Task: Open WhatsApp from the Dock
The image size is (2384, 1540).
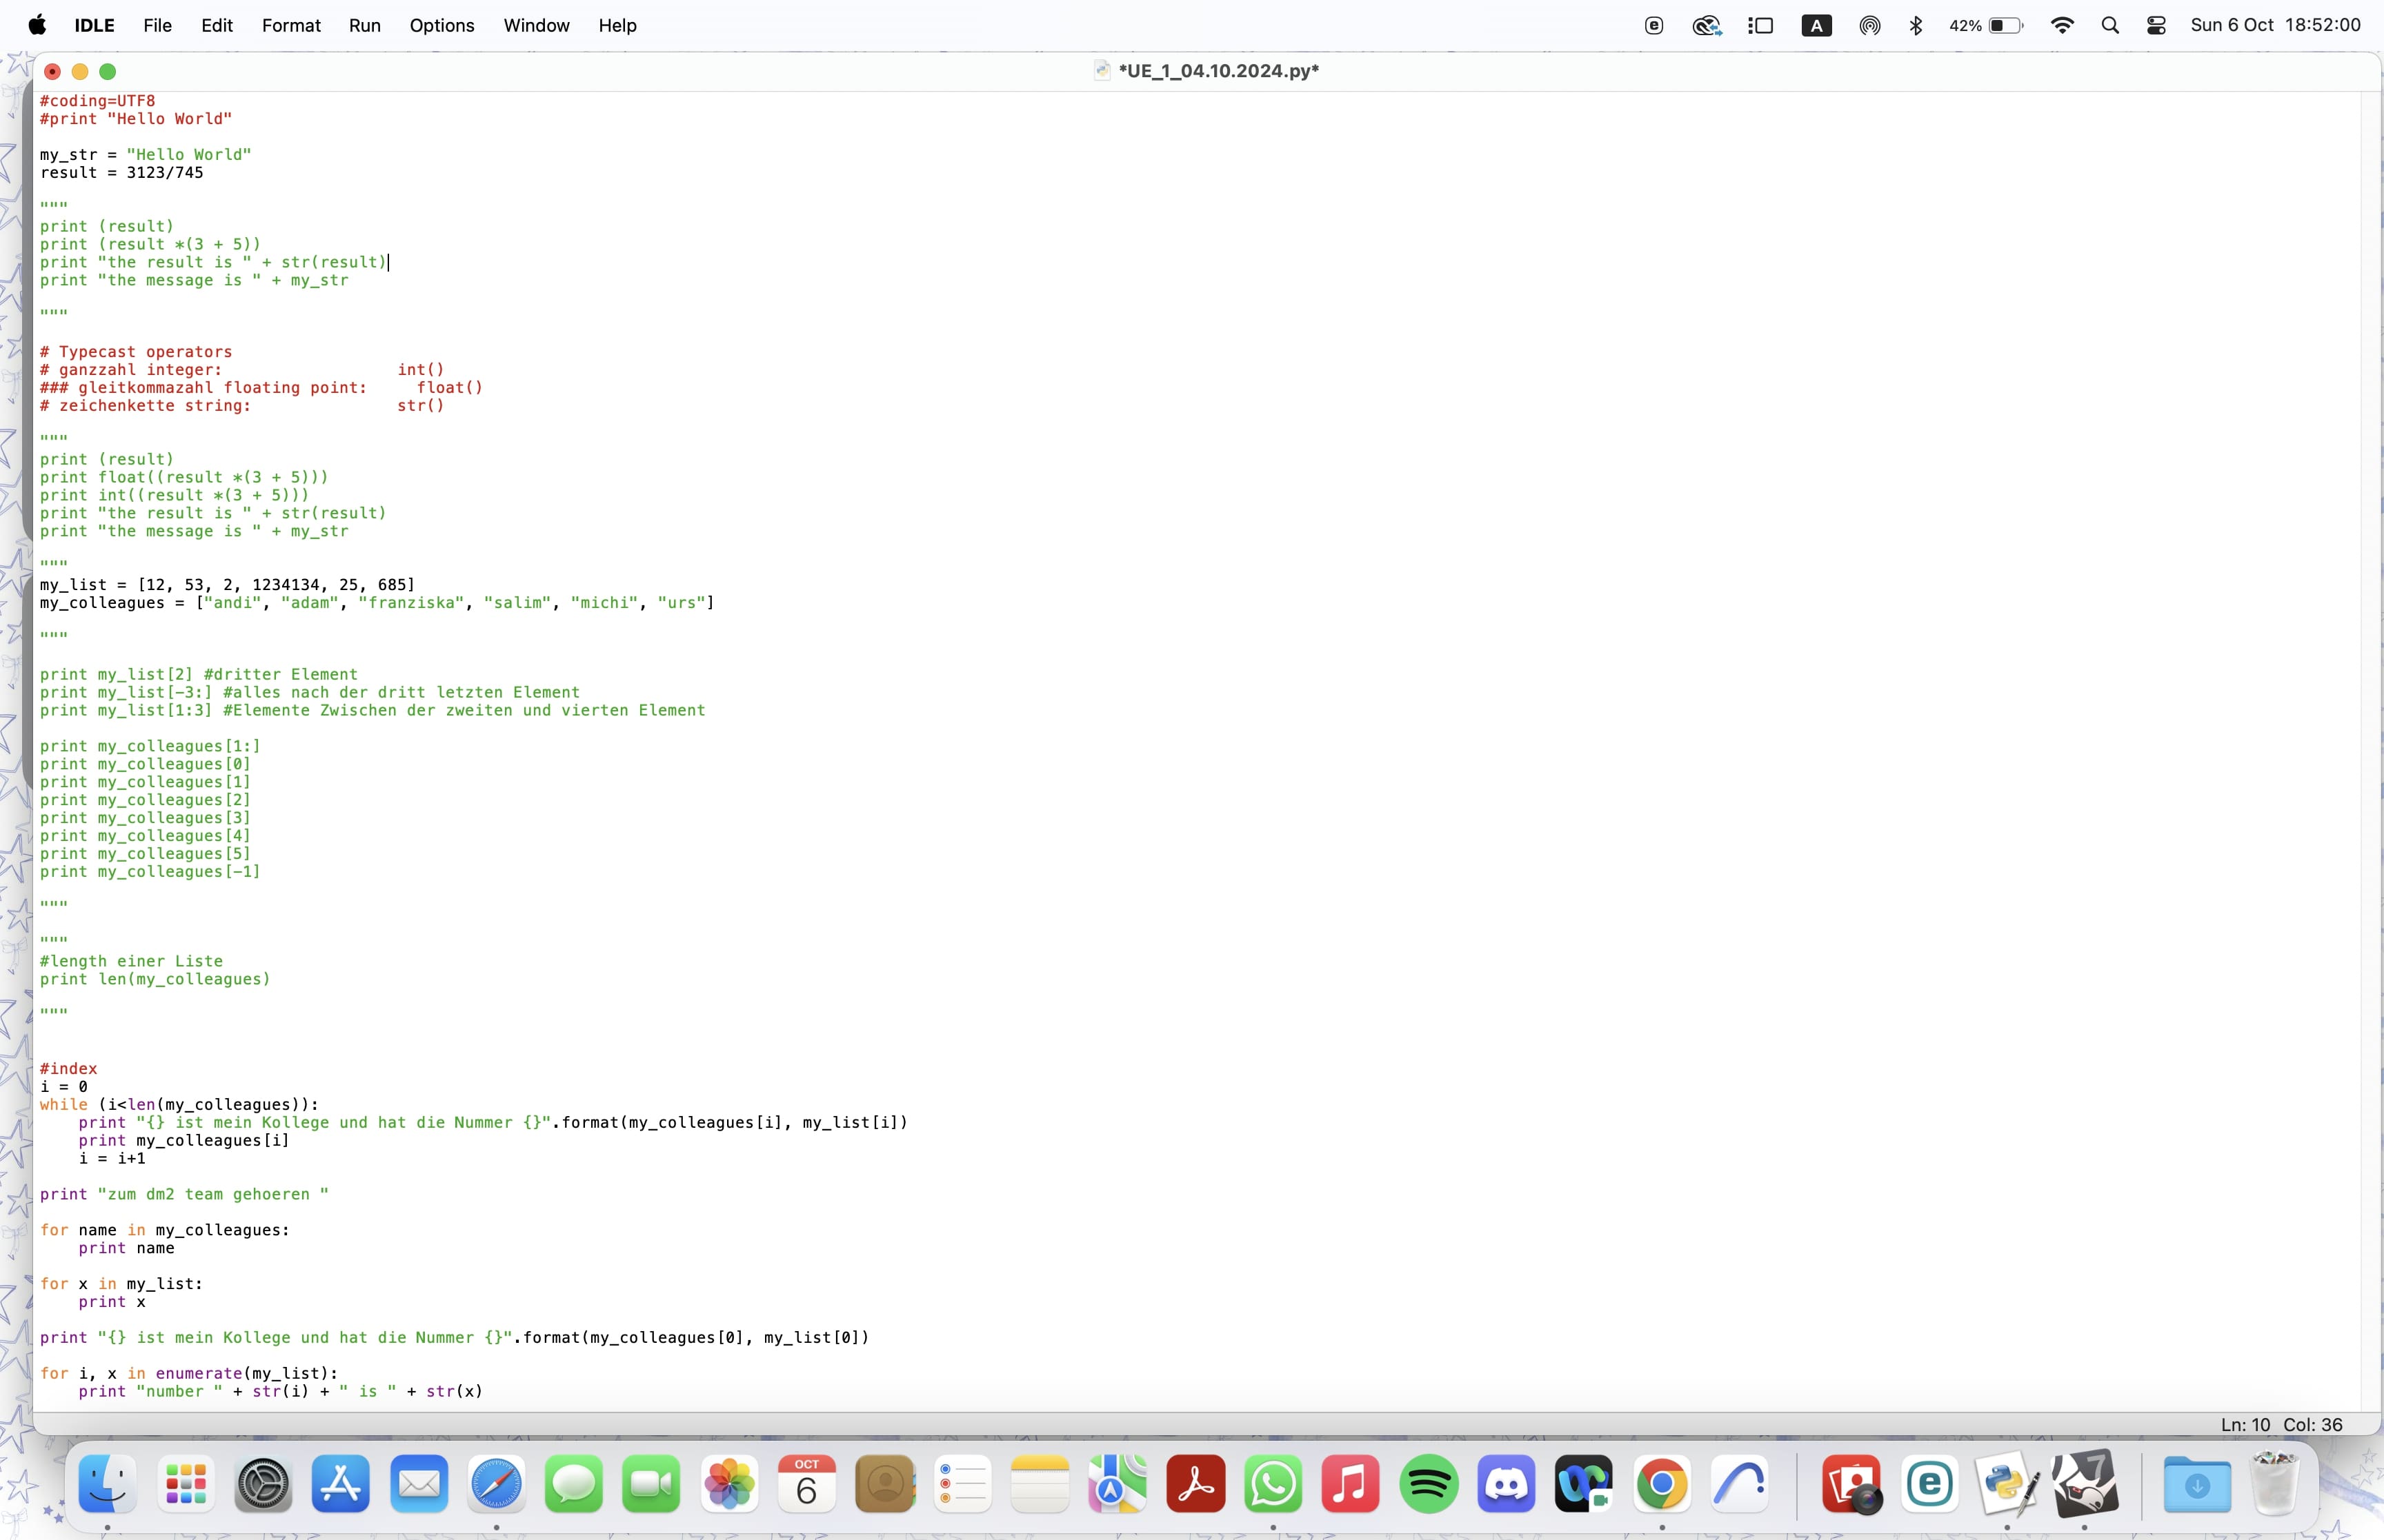Action: click(x=1273, y=1486)
